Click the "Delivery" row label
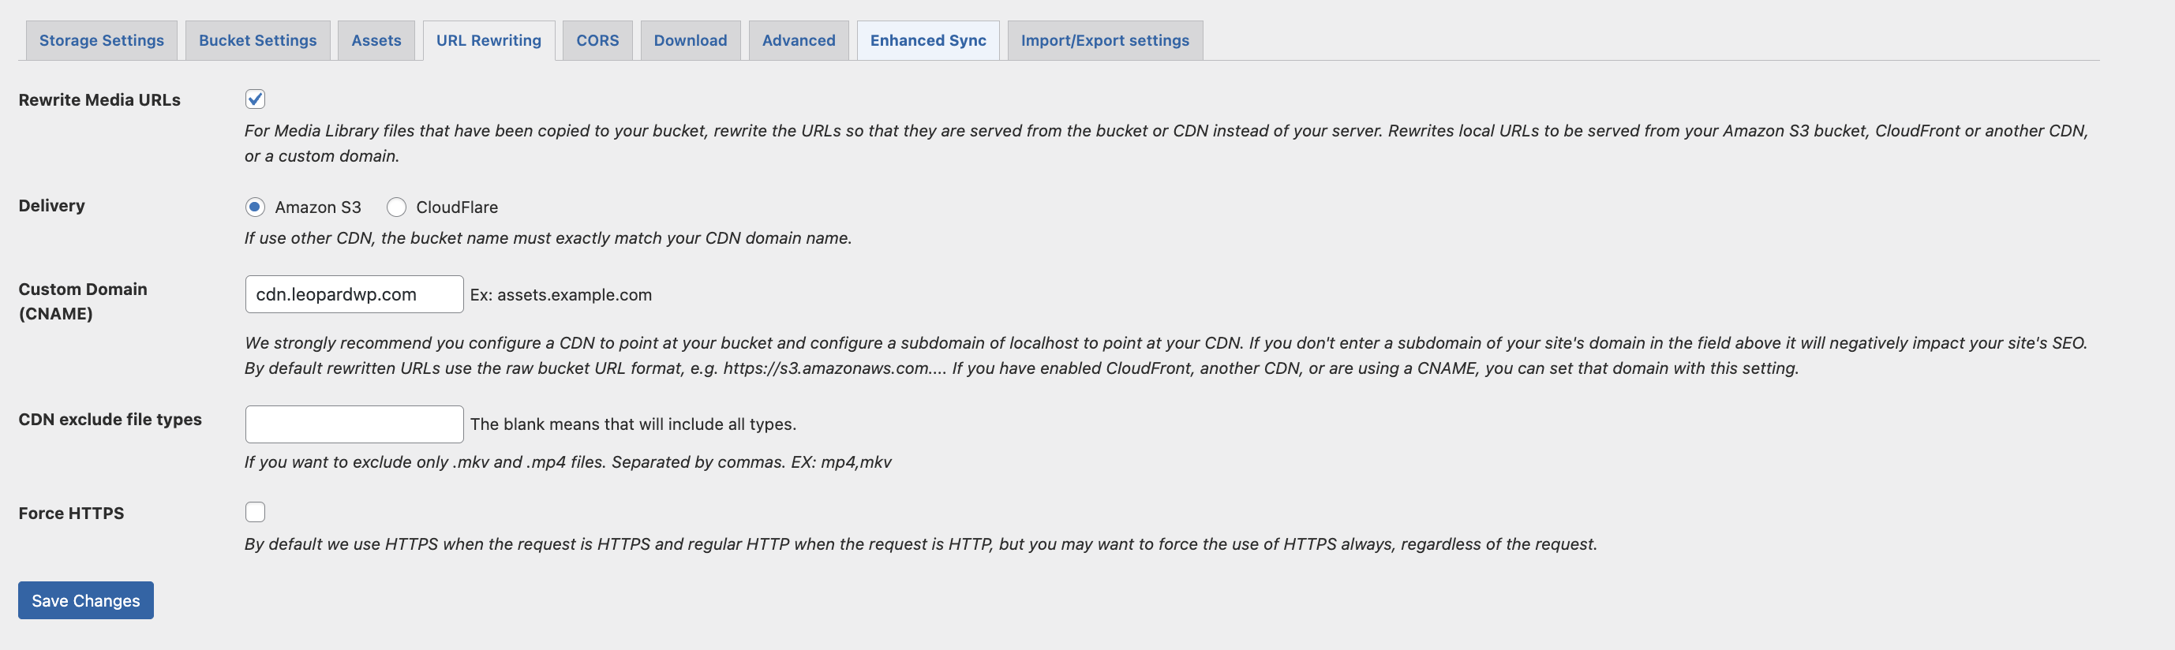The height and width of the screenshot is (650, 2175). pyautogui.click(x=51, y=206)
